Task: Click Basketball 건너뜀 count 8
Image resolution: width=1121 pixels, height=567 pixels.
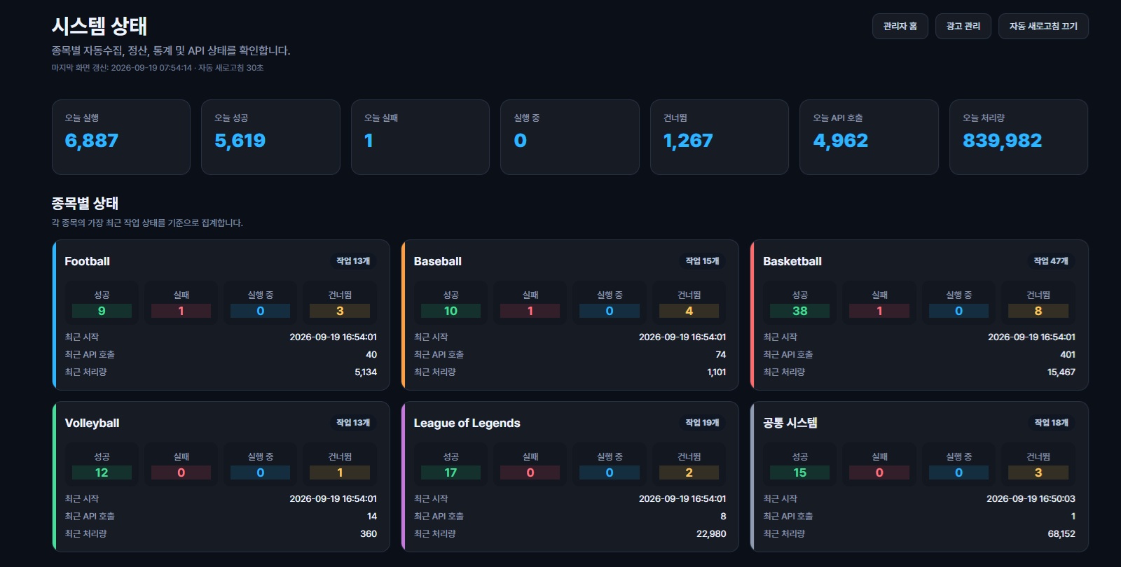Action: [x=1038, y=311]
